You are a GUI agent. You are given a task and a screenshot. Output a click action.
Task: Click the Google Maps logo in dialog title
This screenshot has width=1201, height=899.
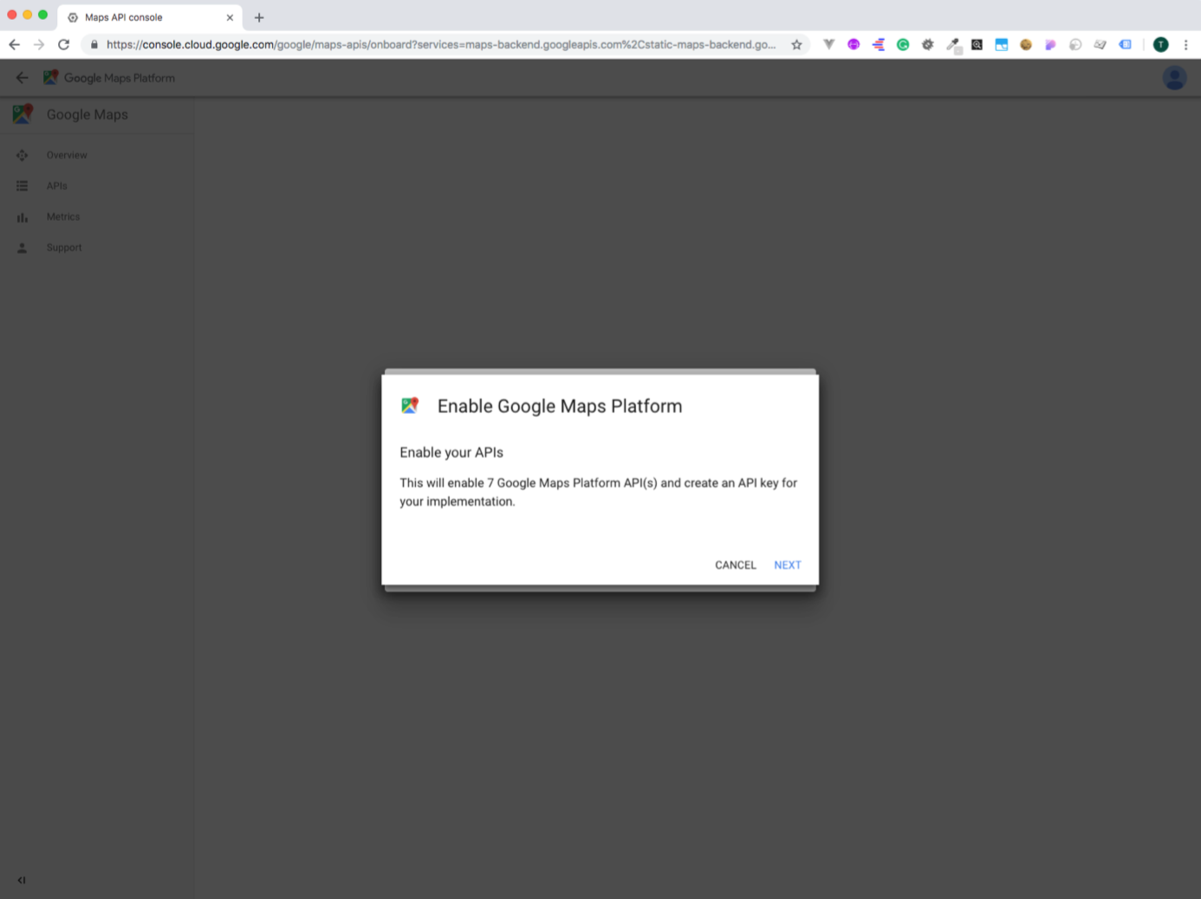click(410, 405)
